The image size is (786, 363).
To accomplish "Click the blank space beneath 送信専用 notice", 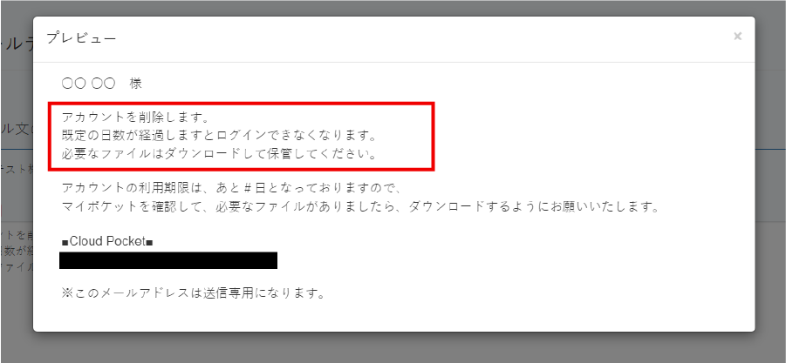I will point(393,315).
